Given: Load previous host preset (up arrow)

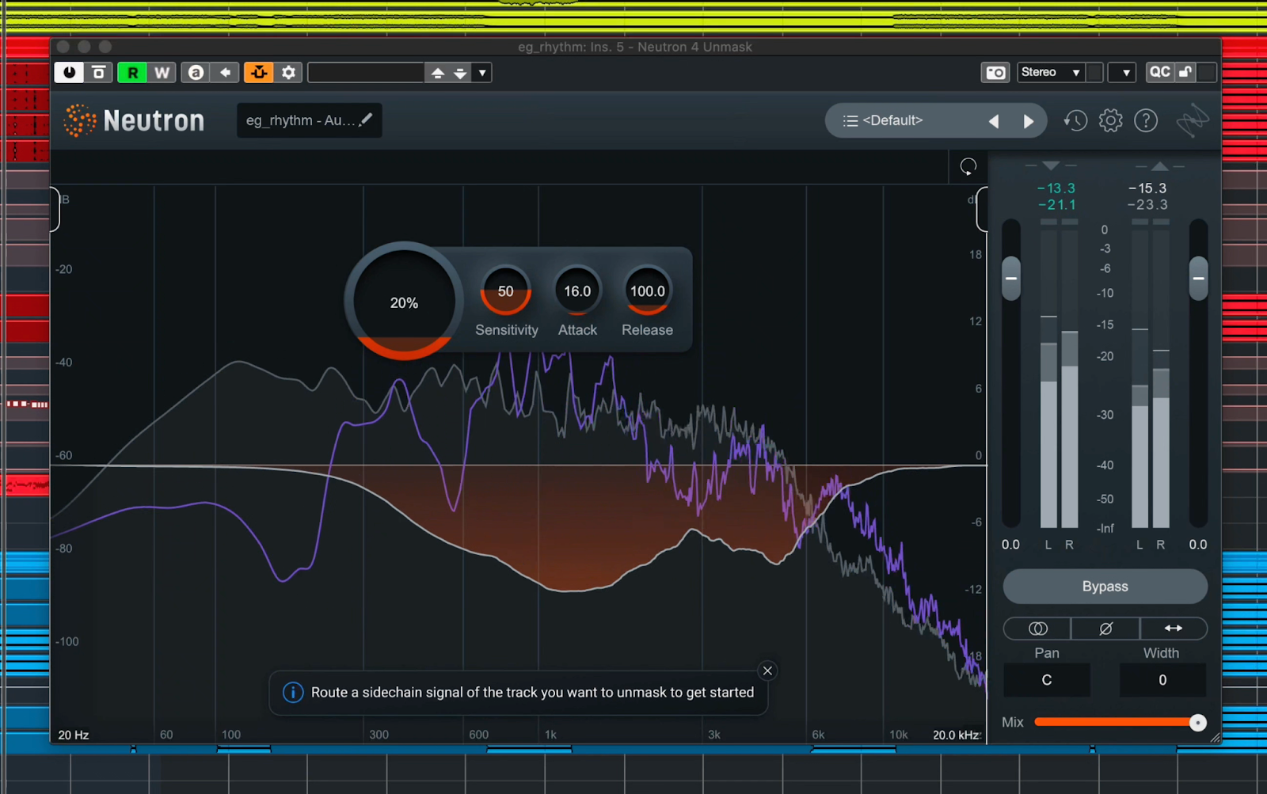Looking at the screenshot, I should click(437, 73).
